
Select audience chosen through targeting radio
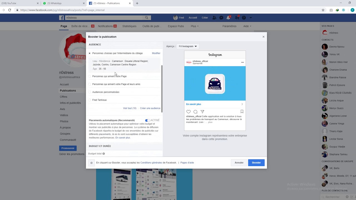click(x=90, y=53)
